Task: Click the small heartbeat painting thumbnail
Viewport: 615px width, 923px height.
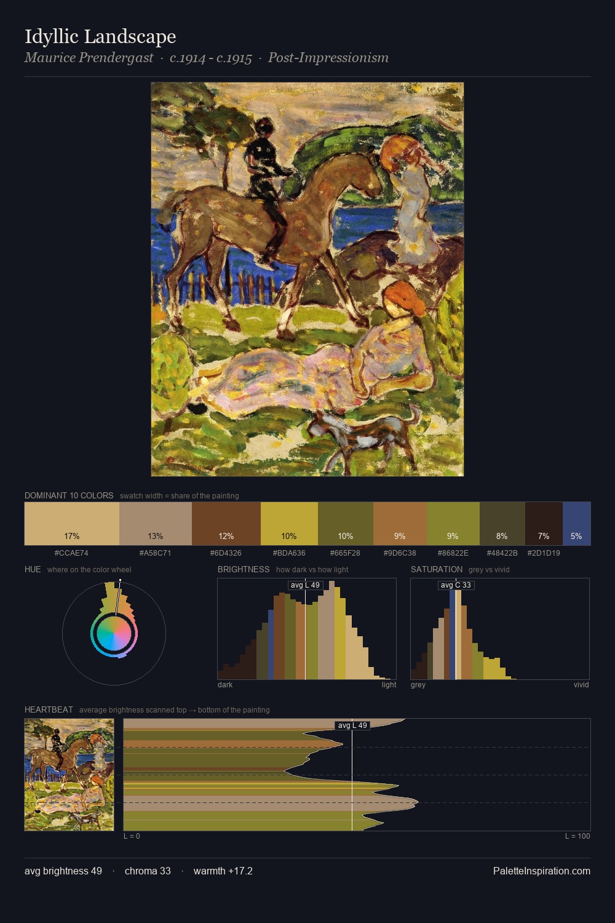Action: click(x=69, y=775)
